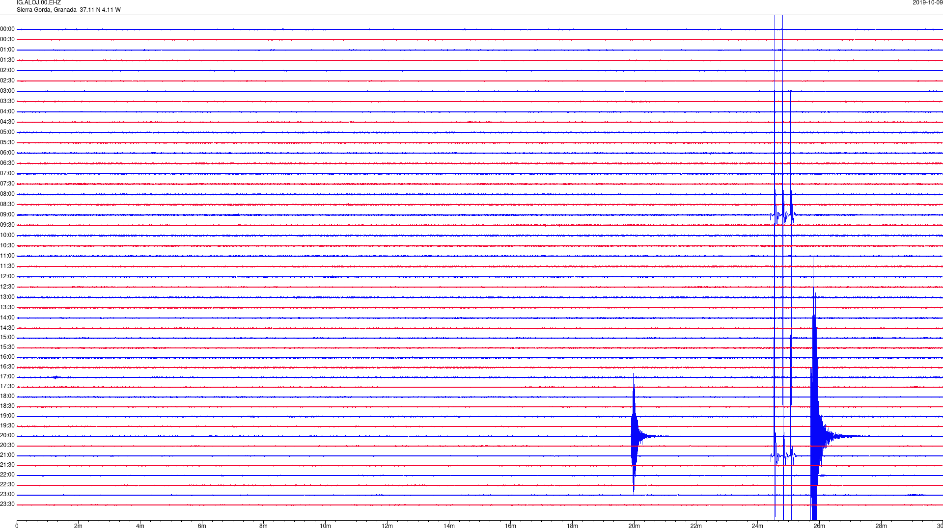943x530 pixels.
Task: Select the 17:00 trace time label
Action: point(7,376)
